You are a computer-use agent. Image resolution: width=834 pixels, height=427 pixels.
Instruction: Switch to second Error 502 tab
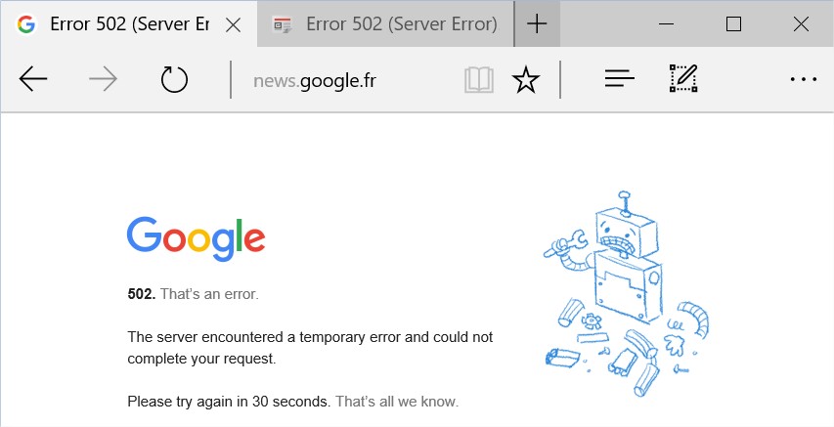pyautogui.click(x=385, y=23)
